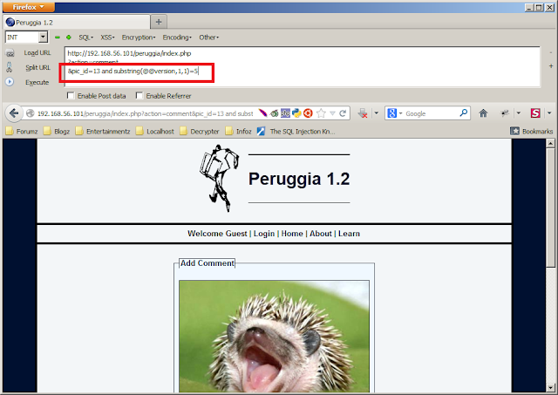Image resolution: width=558 pixels, height=395 pixels.
Task: Bookmark this page with the star
Action: click(321, 113)
